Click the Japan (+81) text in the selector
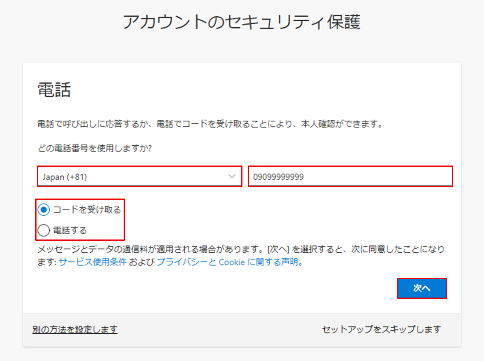This screenshot has width=484, height=361. tap(65, 177)
